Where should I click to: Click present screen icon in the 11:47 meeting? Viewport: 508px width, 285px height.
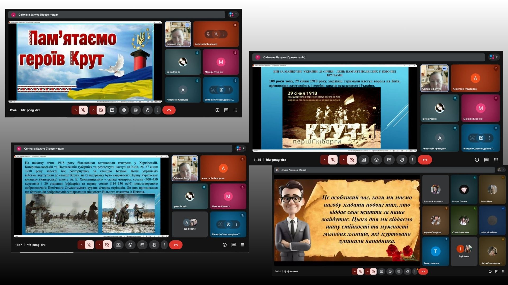pos(119,245)
